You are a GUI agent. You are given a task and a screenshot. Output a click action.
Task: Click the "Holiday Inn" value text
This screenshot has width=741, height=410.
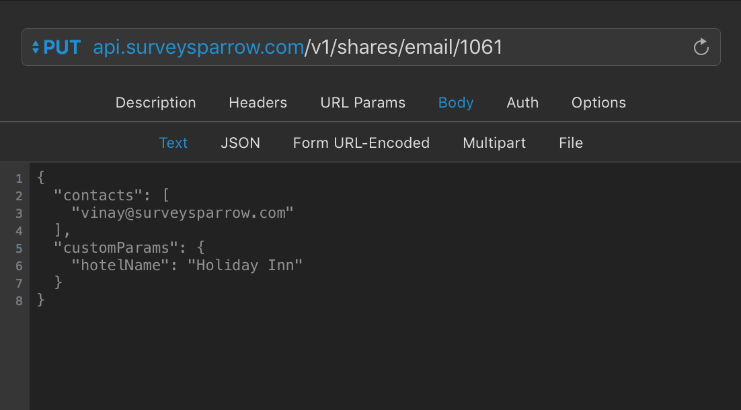click(249, 265)
